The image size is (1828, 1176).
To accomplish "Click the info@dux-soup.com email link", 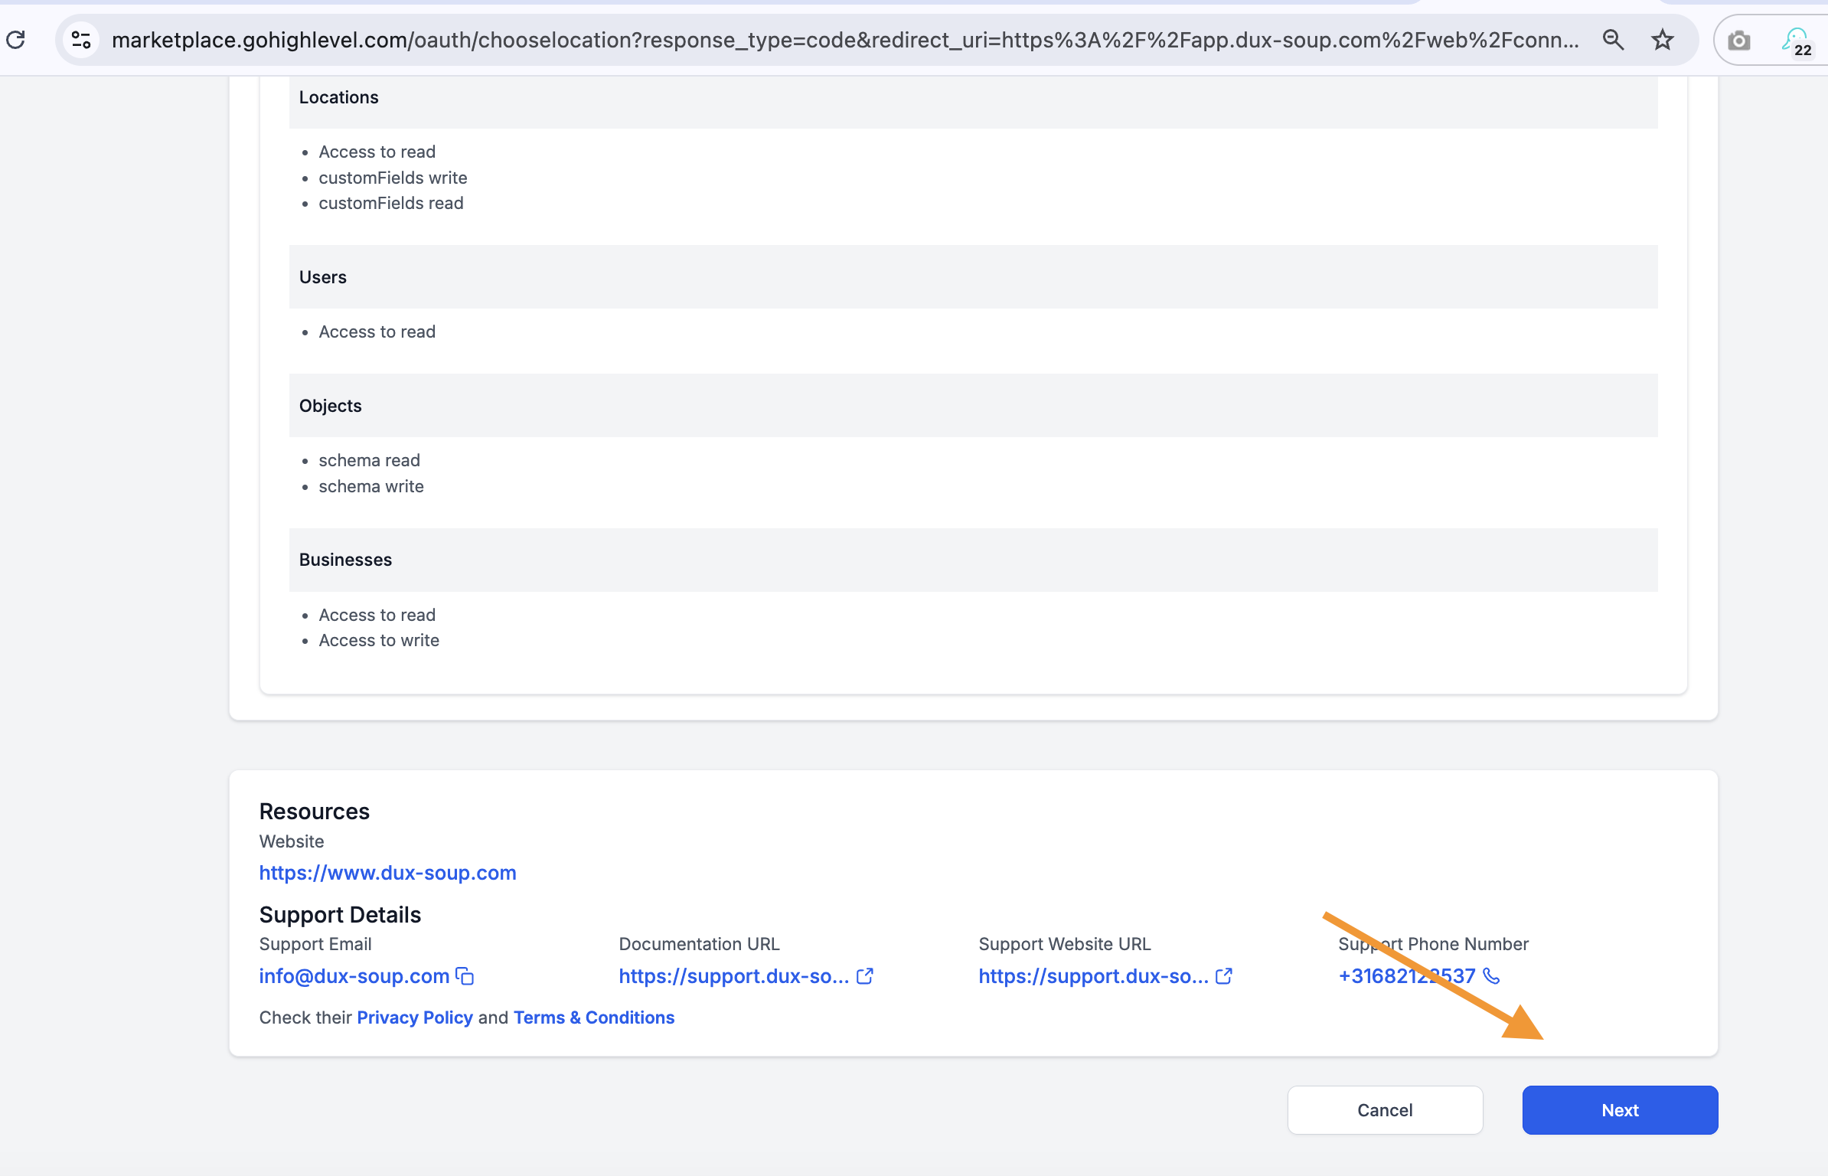I will coord(354,976).
